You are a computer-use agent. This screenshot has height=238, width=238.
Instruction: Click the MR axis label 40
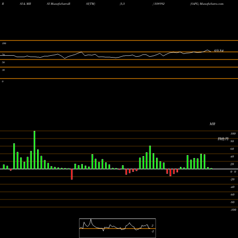(232, 157)
